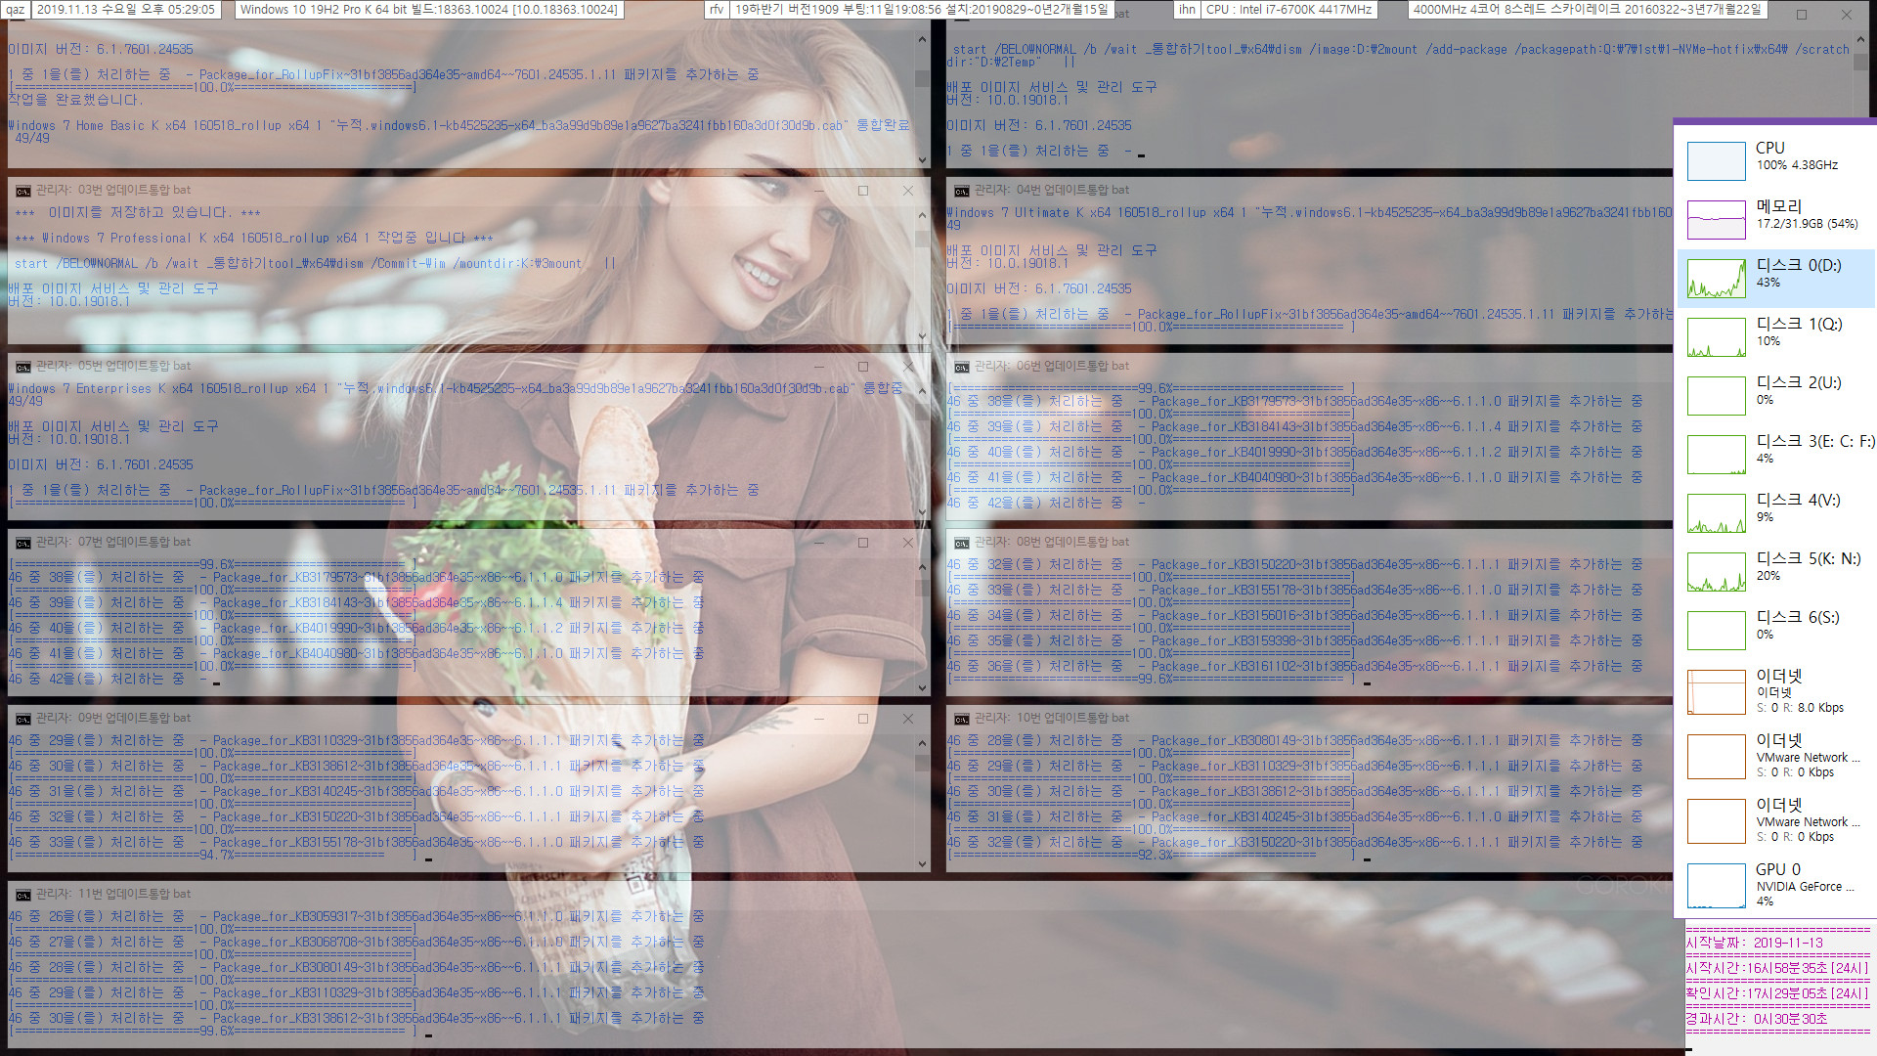Screen dimensions: 1877x1056
Task: Click Package_for_KB4019990 line in 06번 window
Action: (x=1294, y=453)
